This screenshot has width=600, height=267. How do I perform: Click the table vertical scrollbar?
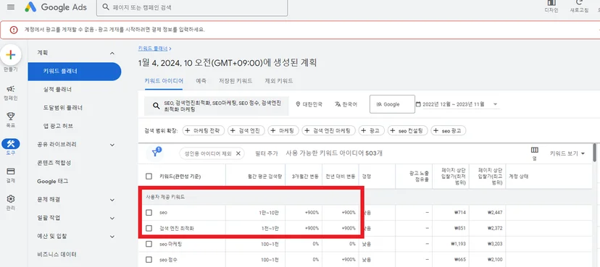(594, 153)
